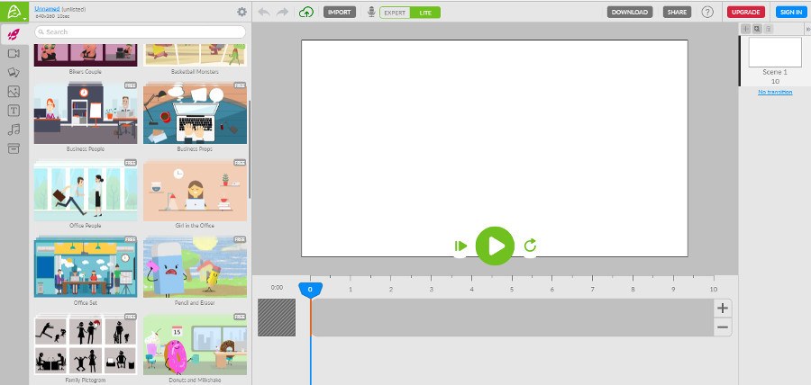Click the SHARE button
This screenshot has height=385, width=811.
click(x=677, y=13)
